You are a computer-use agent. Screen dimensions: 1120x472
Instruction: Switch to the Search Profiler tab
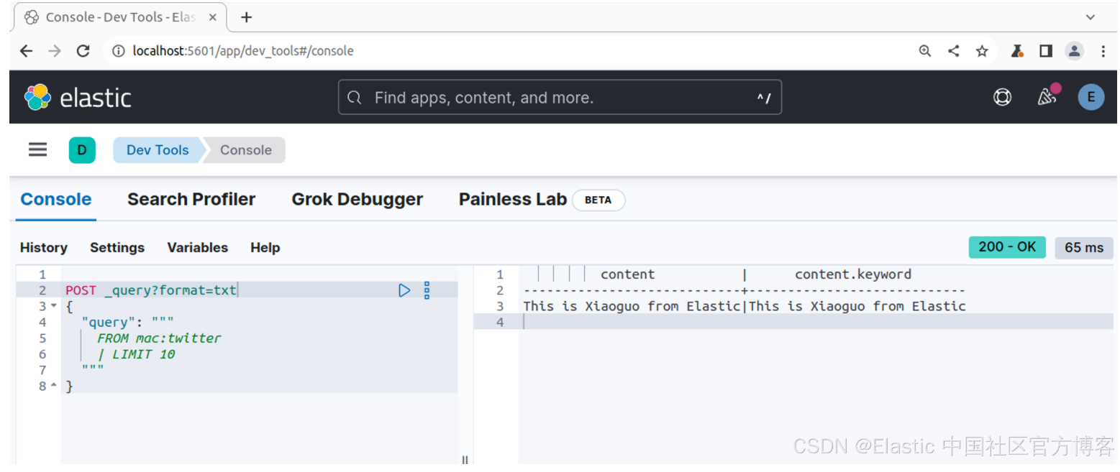pyautogui.click(x=191, y=200)
